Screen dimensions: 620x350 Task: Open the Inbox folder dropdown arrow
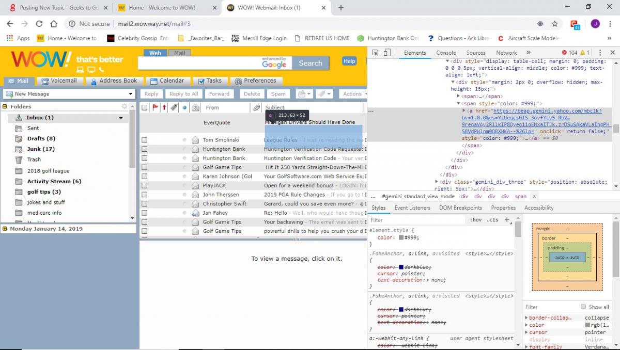pos(121,118)
